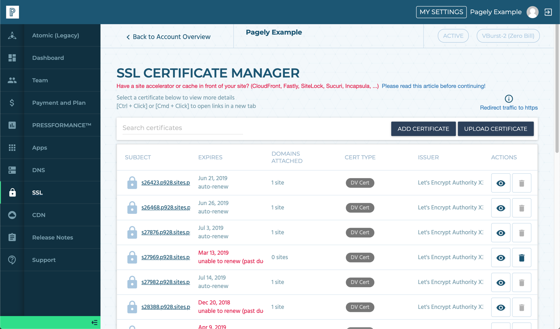The image size is (560, 329).
Task: Sign out using the logout icon top right
Action: tap(549, 12)
